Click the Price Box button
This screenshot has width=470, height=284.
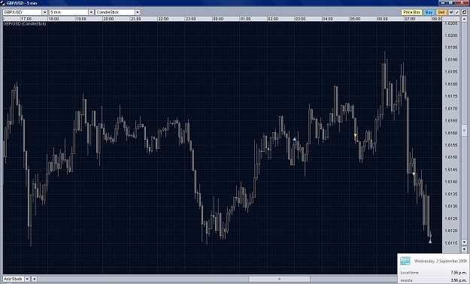[x=412, y=12]
